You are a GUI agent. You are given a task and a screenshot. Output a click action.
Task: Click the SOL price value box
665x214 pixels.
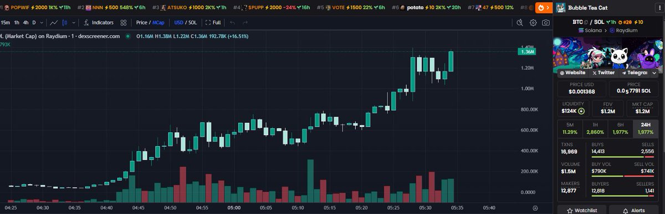point(635,88)
